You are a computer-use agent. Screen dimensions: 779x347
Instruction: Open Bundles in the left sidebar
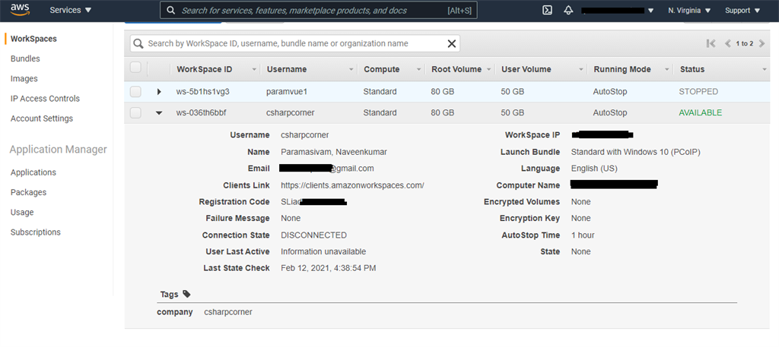[25, 58]
